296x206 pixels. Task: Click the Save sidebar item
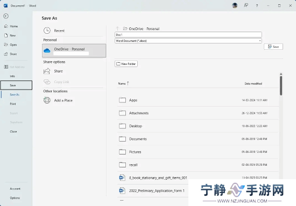pos(16,85)
